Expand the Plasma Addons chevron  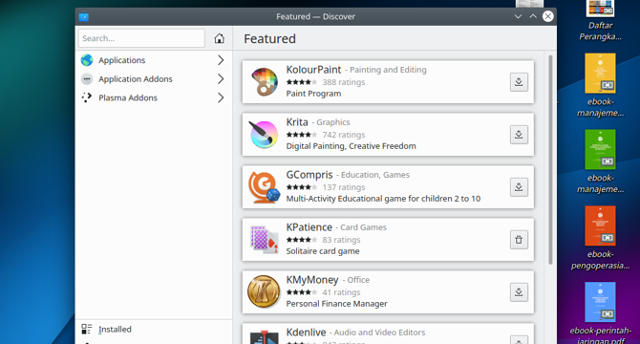point(221,97)
